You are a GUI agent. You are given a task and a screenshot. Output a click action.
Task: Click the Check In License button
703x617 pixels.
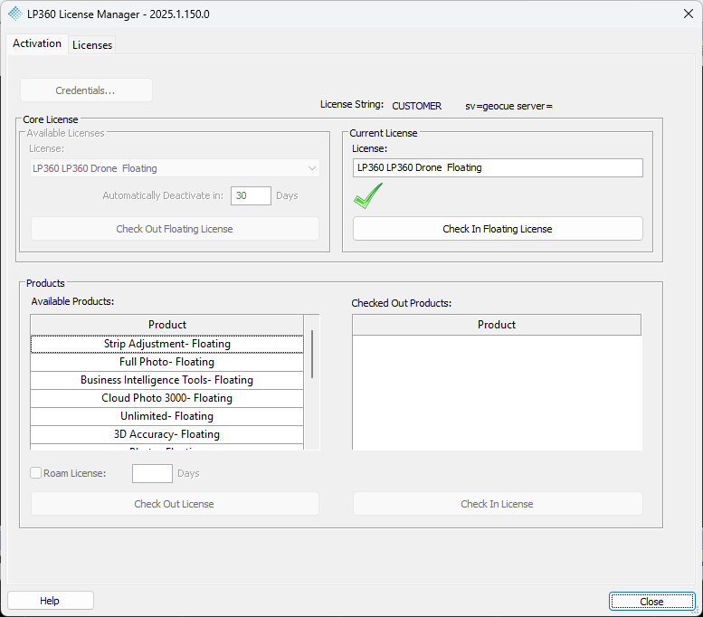(x=498, y=504)
